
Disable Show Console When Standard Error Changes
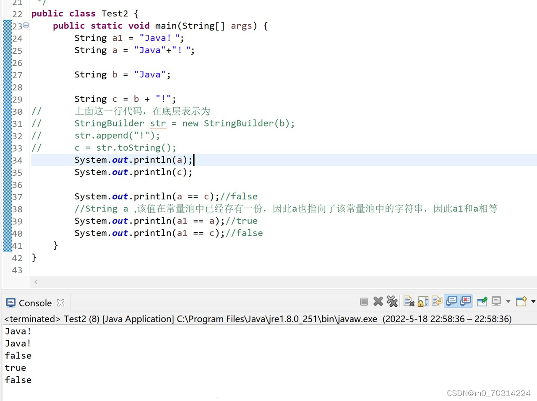(466, 301)
